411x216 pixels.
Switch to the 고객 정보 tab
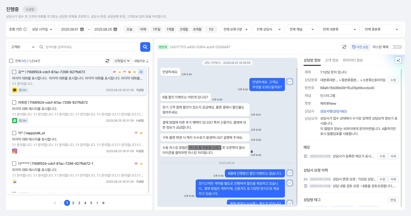[332, 60]
